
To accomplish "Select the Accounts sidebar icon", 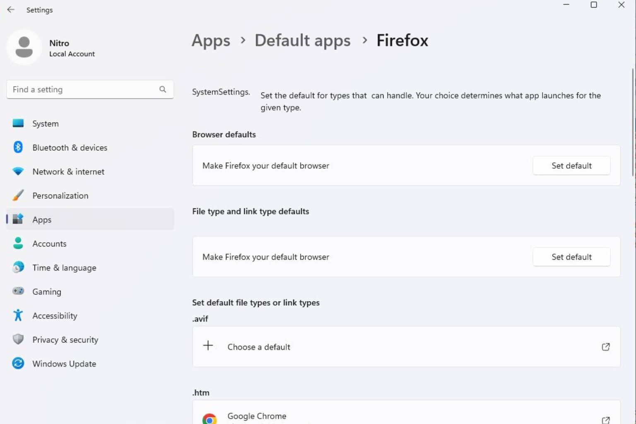I will [x=18, y=243].
